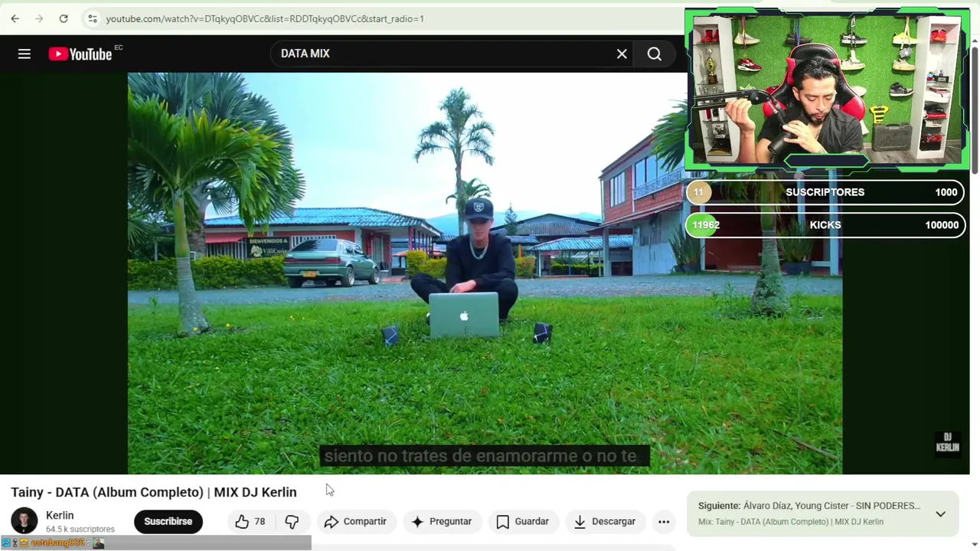980x551 pixels.
Task: Click the video player area
Action: click(485, 273)
